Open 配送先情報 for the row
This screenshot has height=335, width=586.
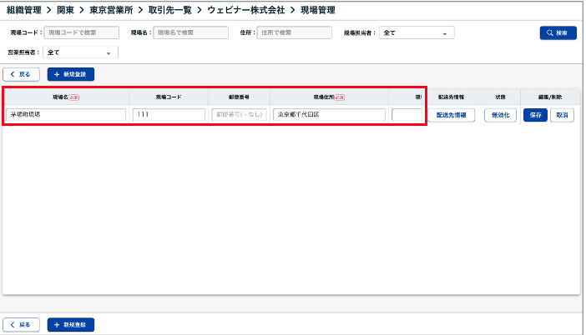tap(456, 115)
